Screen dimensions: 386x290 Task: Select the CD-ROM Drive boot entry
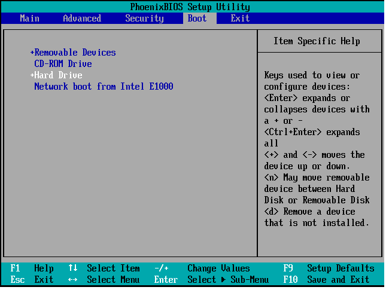click(63, 64)
